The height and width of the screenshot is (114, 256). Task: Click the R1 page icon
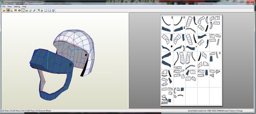coord(27,10)
